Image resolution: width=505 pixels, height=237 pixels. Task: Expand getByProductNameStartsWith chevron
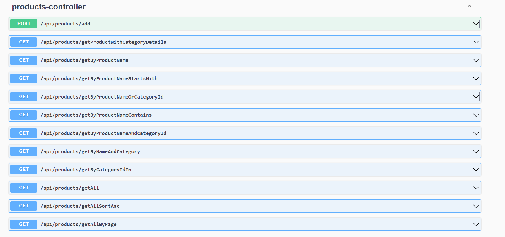pyautogui.click(x=476, y=78)
